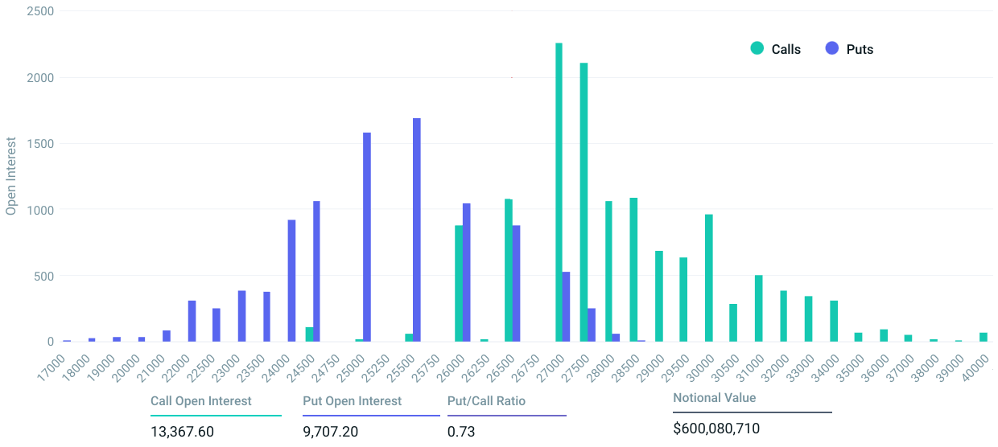998x447 pixels.
Task: Toggle the Puts legend series
Action: click(849, 49)
